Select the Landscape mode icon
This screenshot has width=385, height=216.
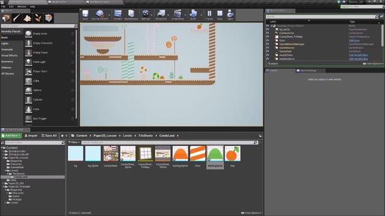click(x=27, y=18)
